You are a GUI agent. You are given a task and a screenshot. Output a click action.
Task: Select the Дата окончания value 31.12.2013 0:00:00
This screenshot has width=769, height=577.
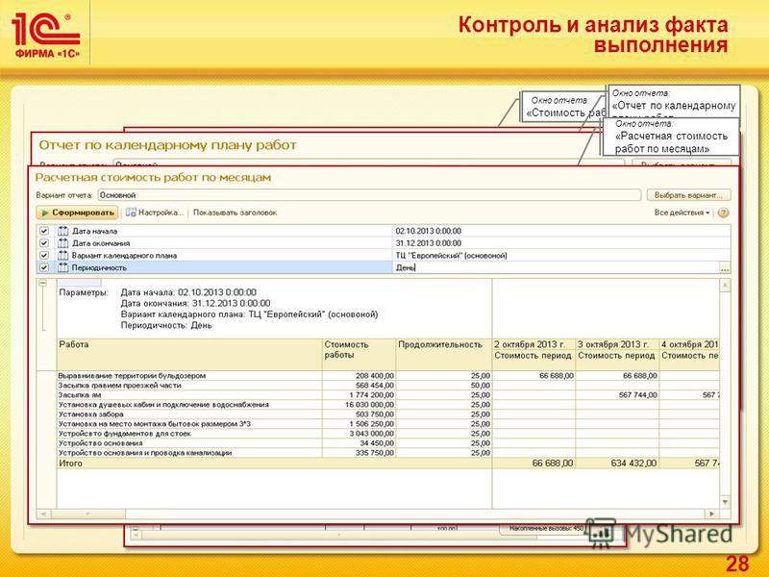click(x=428, y=243)
